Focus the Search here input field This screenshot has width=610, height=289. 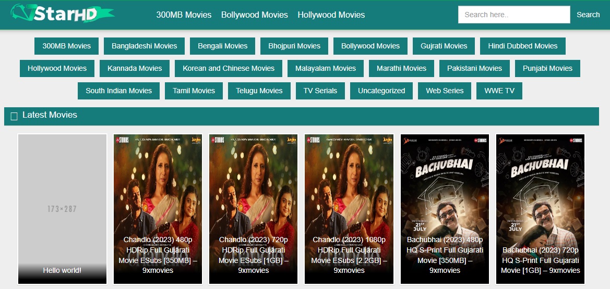(x=514, y=15)
